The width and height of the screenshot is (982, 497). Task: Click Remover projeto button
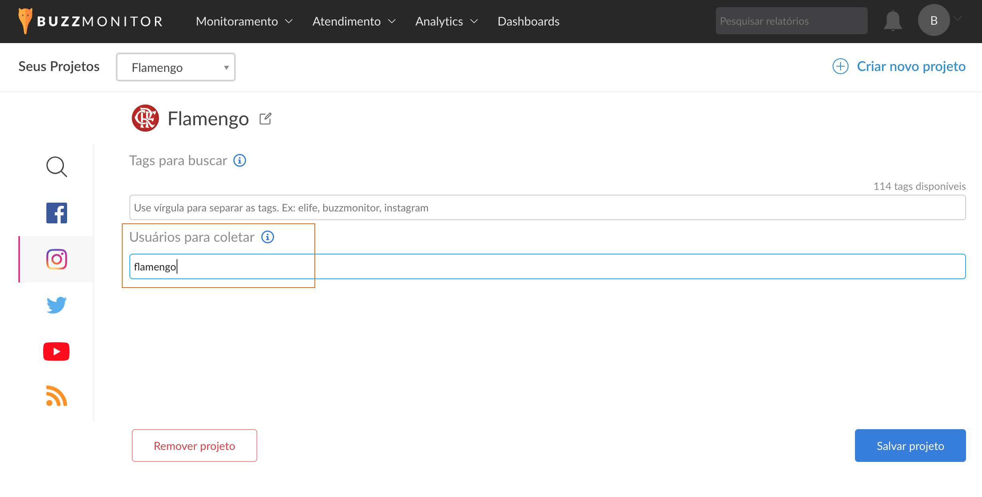[x=195, y=446]
